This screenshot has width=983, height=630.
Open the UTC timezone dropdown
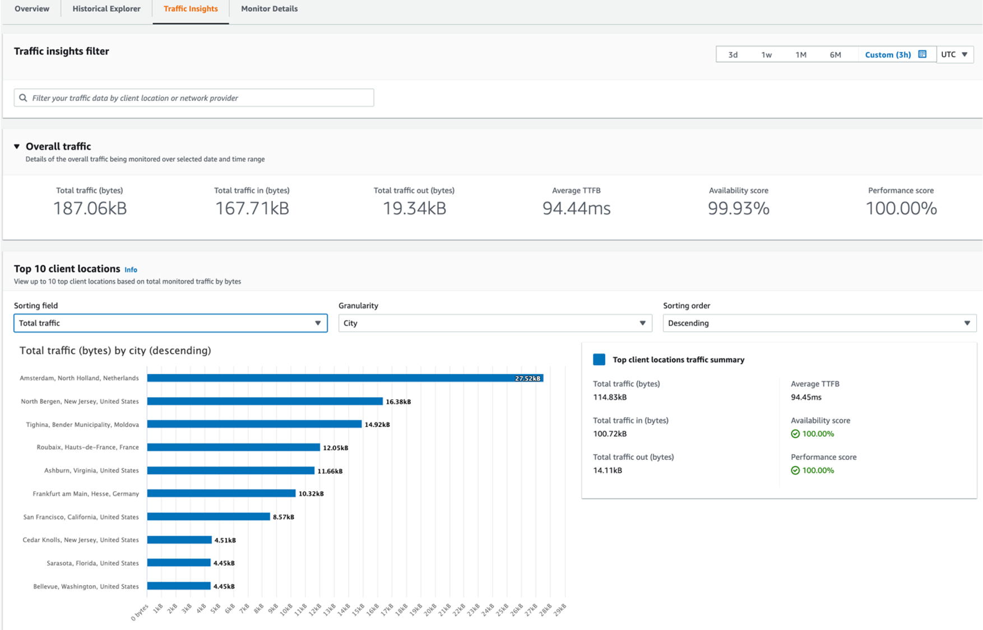tap(954, 54)
